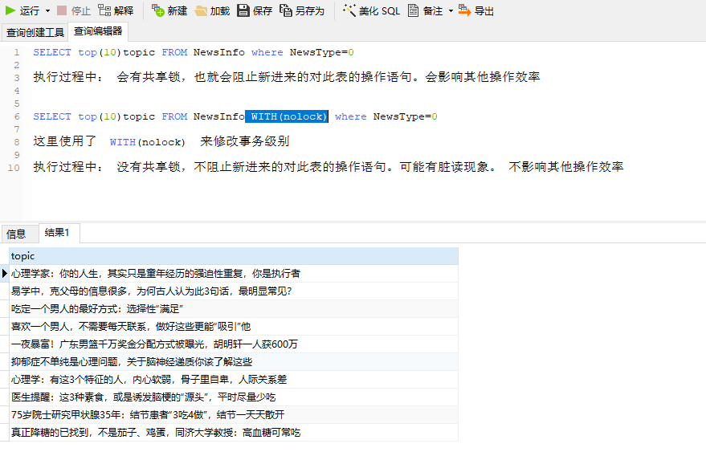Click NewsType=0 on line 6
Viewport: 706px width, 452px height.
coord(406,116)
